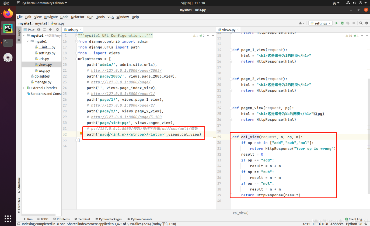Open the settings run configuration dropdown
Viewport: 370px width, 226px height.
320,23
